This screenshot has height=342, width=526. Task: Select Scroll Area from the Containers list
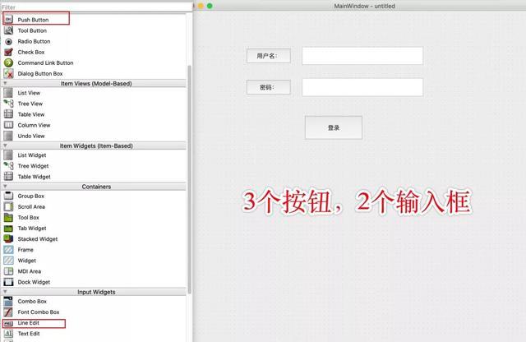(32, 207)
